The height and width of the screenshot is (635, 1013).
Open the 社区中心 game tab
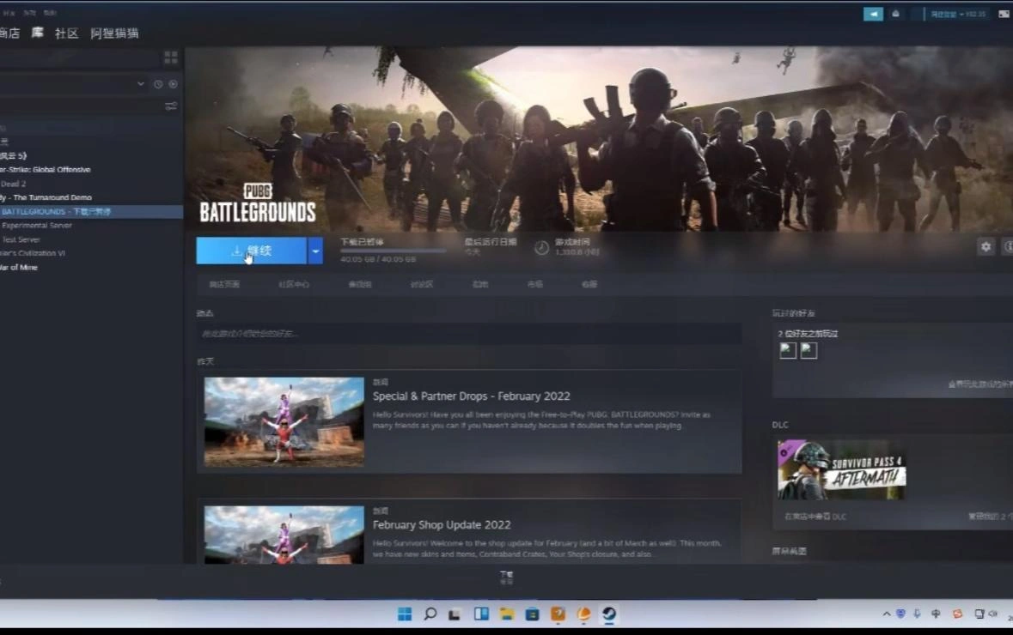(x=294, y=285)
